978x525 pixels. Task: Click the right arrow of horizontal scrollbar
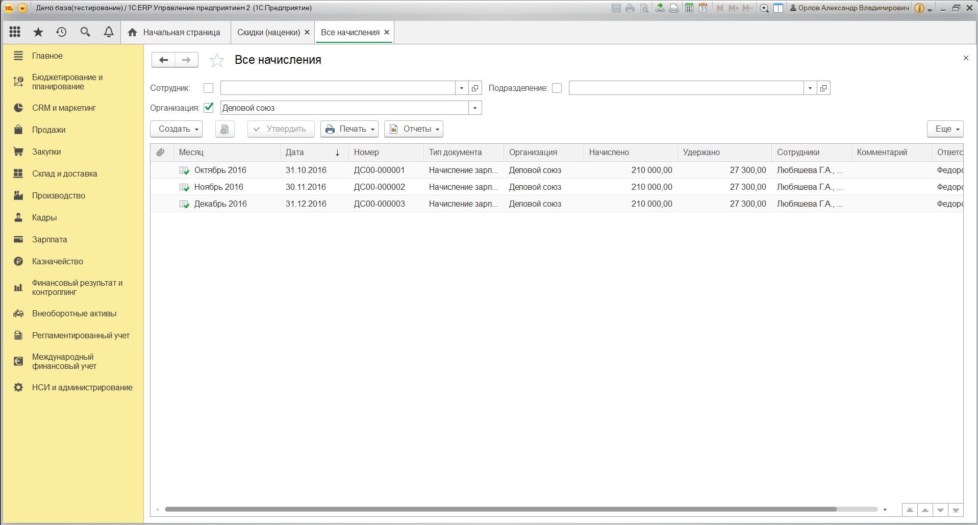click(886, 509)
